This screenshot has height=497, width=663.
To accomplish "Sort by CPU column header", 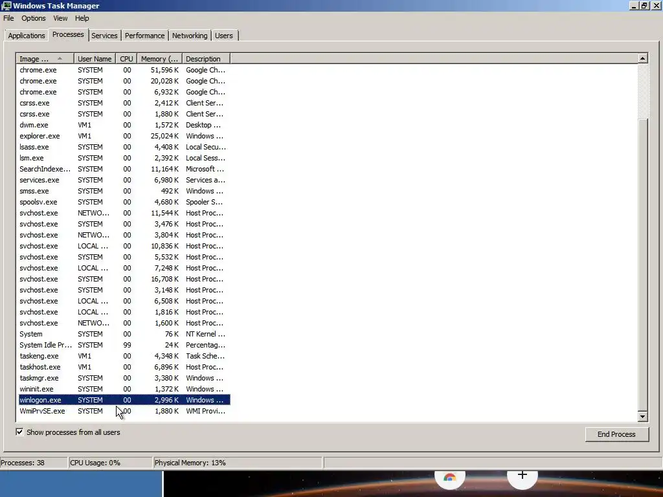I will pos(126,59).
